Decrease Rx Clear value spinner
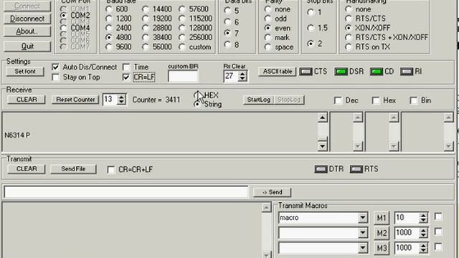Screen dimensions: 459x258 coord(242,79)
